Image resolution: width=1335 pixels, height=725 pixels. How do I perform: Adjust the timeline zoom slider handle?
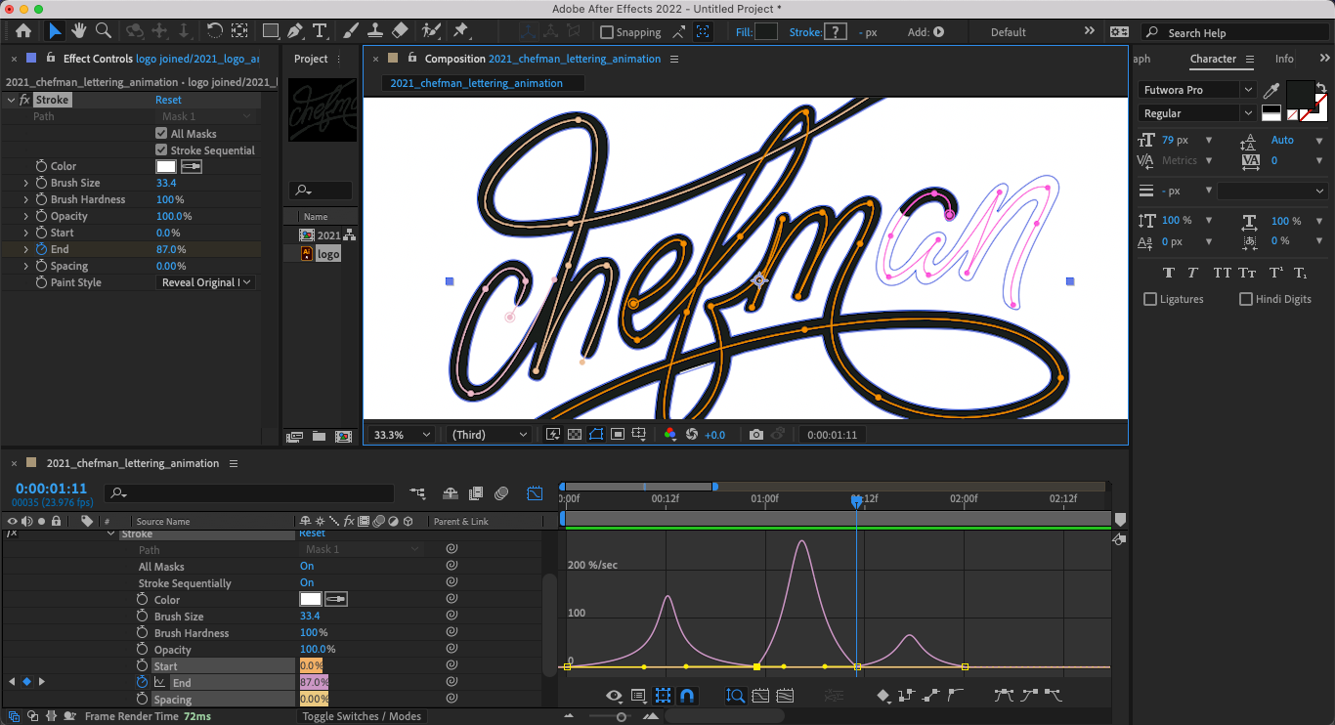pos(622,717)
